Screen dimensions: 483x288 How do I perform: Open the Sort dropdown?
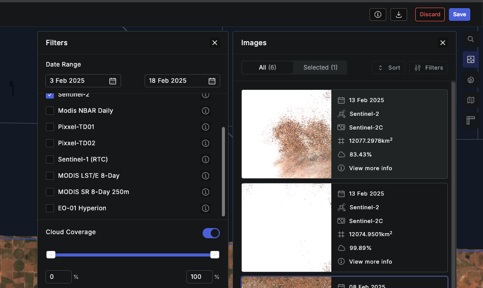pos(388,68)
